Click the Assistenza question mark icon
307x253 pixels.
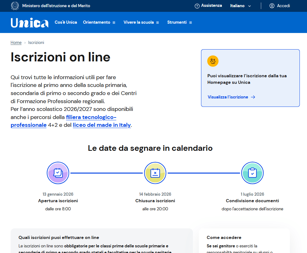pyautogui.click(x=197, y=6)
